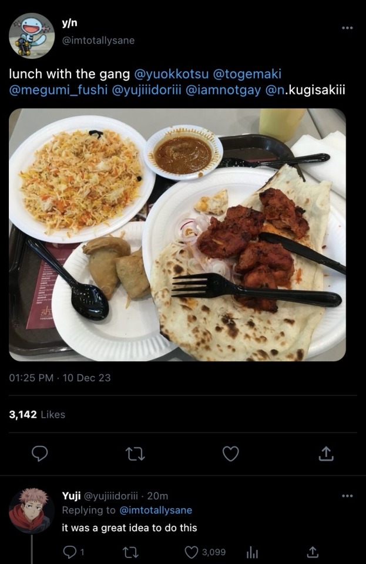Open Yuji's profile picture
Image resolution: width=366 pixels, height=564 pixels.
[32, 511]
